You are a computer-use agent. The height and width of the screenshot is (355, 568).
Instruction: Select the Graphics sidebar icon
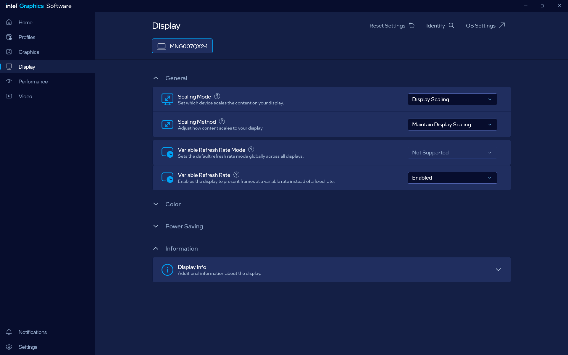pos(9,52)
